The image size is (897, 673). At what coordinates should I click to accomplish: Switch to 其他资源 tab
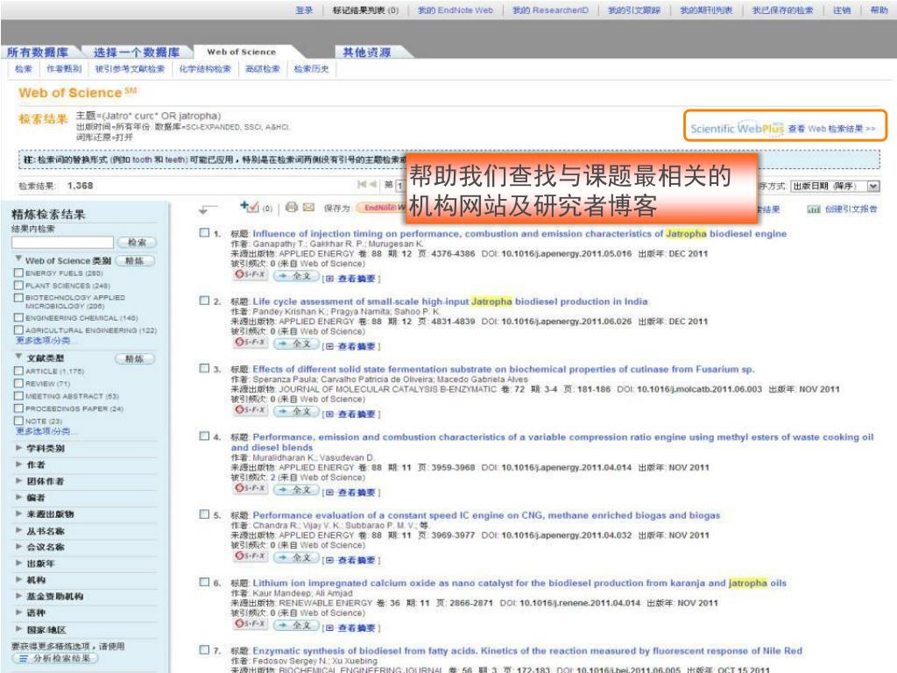367,52
